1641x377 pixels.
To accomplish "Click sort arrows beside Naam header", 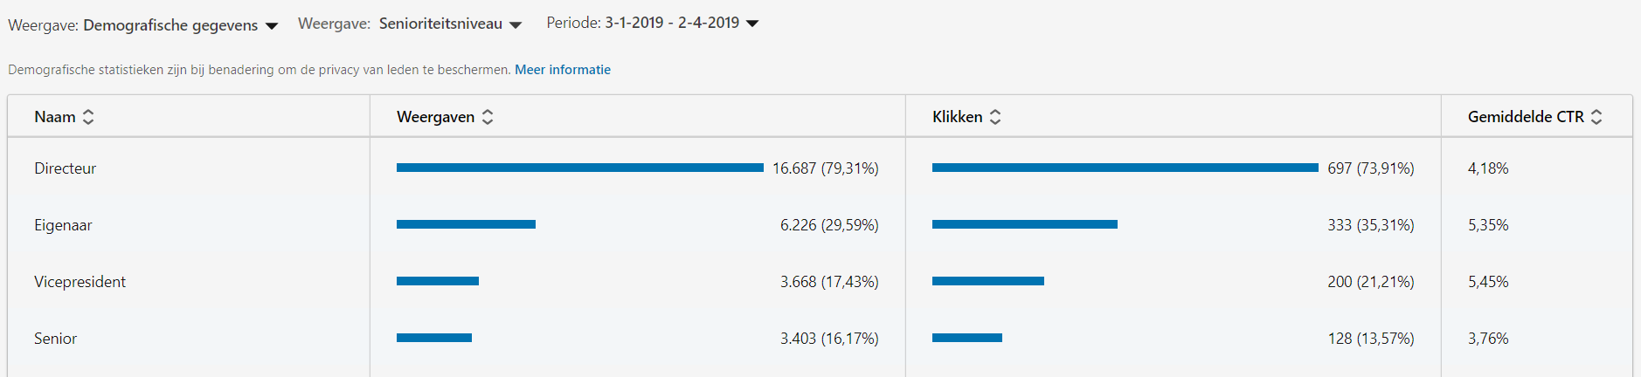I will point(88,117).
